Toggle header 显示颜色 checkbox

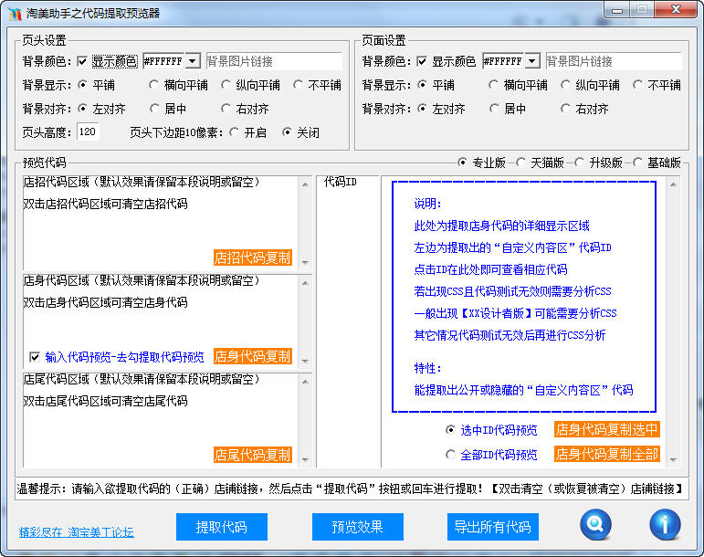pos(83,62)
